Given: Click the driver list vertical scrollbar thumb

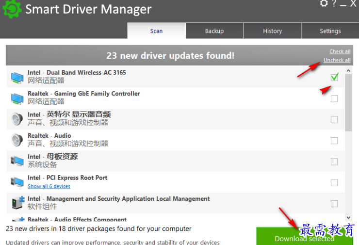Looking at the screenshot, I should coord(348,103).
